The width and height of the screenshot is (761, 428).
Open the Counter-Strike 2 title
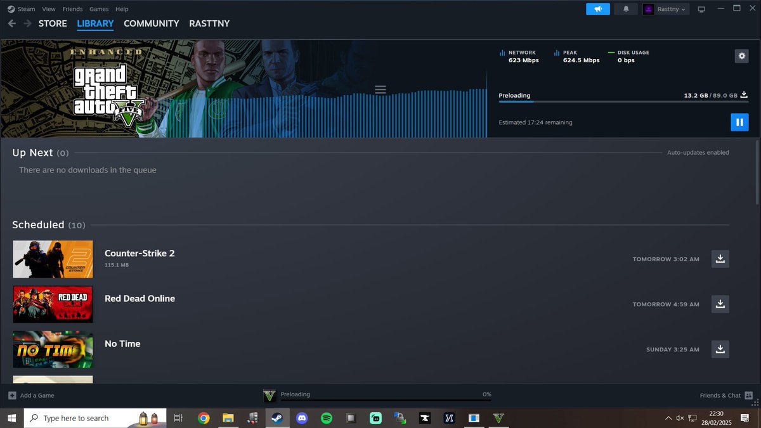[x=140, y=253]
